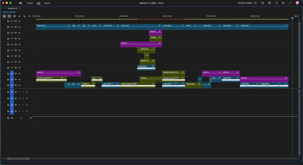The image size is (303, 165).
Task: Enable voice-over record on A1
Action: click(27, 92)
